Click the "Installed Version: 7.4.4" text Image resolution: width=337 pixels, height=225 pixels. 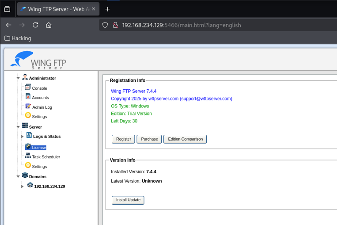pyautogui.click(x=133, y=172)
